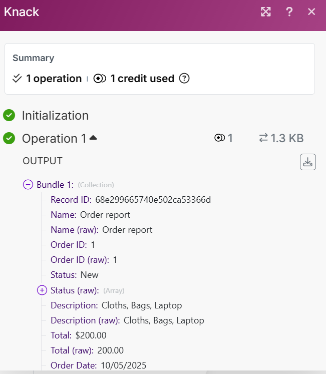Click the Name: Order report row

[x=90, y=215]
